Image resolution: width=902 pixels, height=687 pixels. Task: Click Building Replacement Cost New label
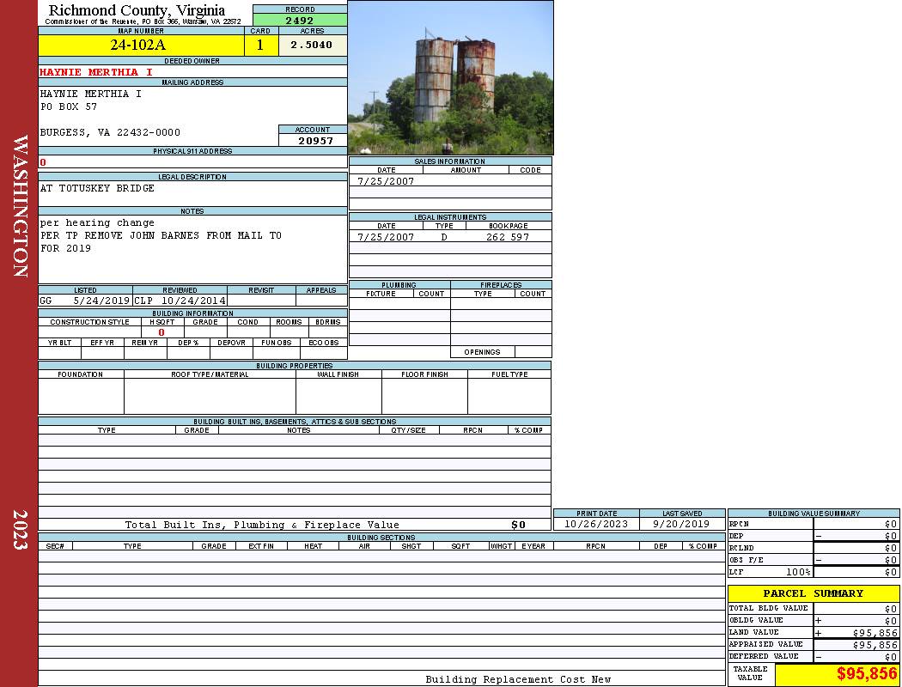point(518,679)
